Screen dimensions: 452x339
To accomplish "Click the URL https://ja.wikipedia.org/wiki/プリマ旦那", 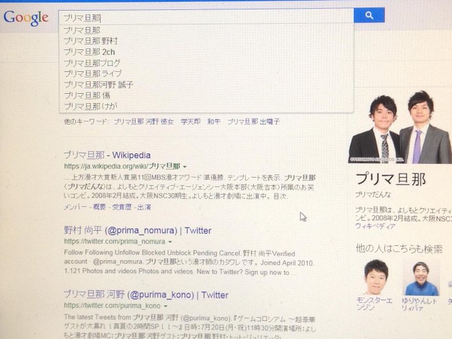I will (x=122, y=166).
